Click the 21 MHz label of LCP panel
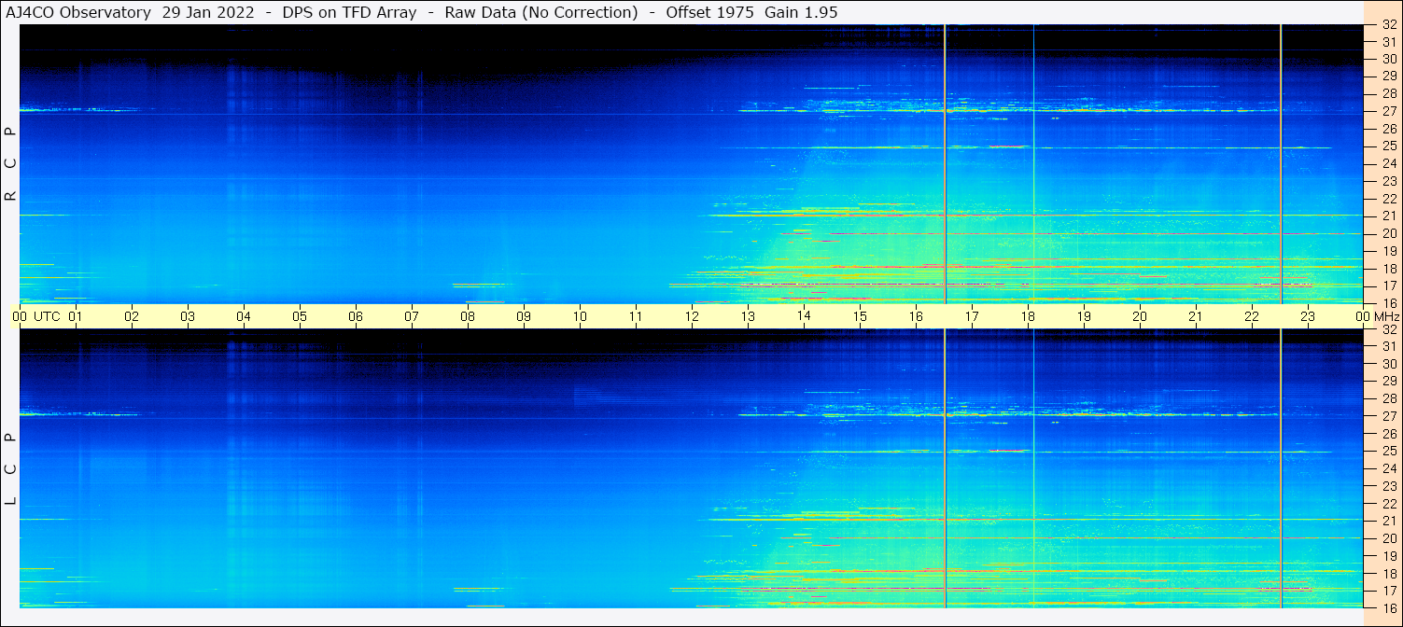 (1389, 521)
